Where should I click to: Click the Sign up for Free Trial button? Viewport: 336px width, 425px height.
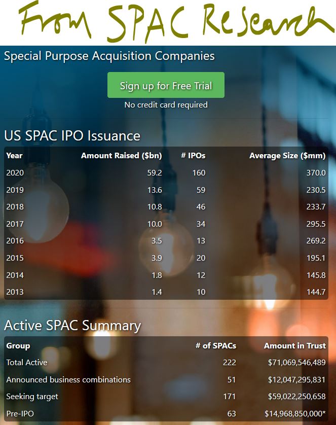[166, 85]
